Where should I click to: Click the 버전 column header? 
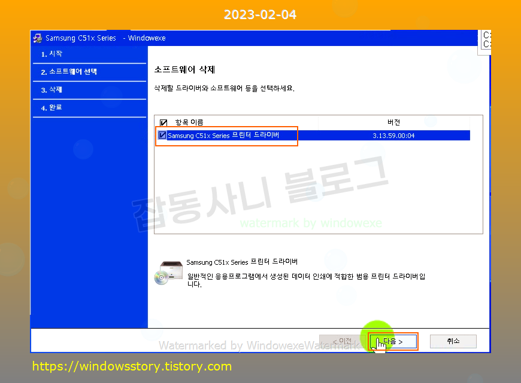coord(393,122)
